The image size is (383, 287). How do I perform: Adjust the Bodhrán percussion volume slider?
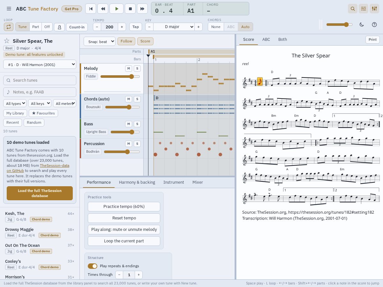pos(122,152)
